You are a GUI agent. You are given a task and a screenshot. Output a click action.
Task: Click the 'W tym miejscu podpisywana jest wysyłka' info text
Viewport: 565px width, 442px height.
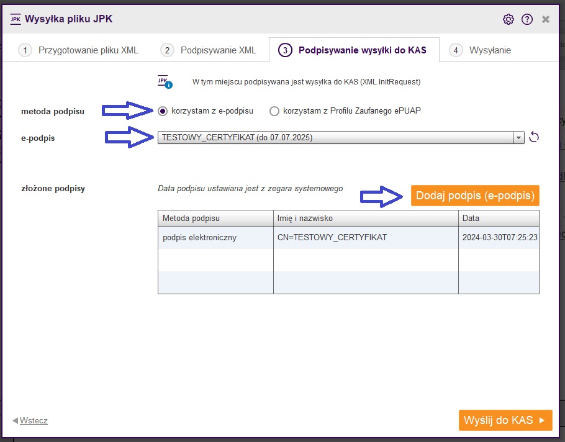(306, 82)
